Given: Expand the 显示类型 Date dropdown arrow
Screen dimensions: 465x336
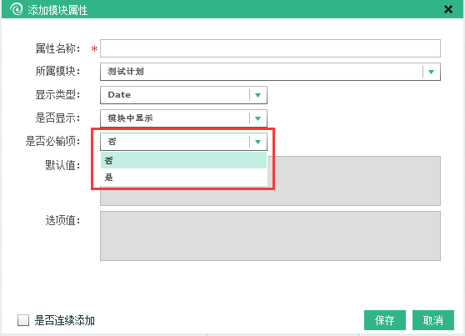Looking at the screenshot, I should (257, 95).
